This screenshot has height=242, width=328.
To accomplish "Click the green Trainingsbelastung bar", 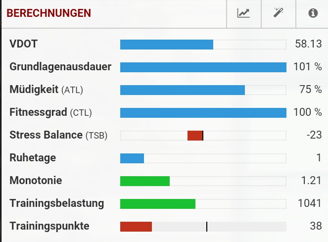I will coord(158,204).
